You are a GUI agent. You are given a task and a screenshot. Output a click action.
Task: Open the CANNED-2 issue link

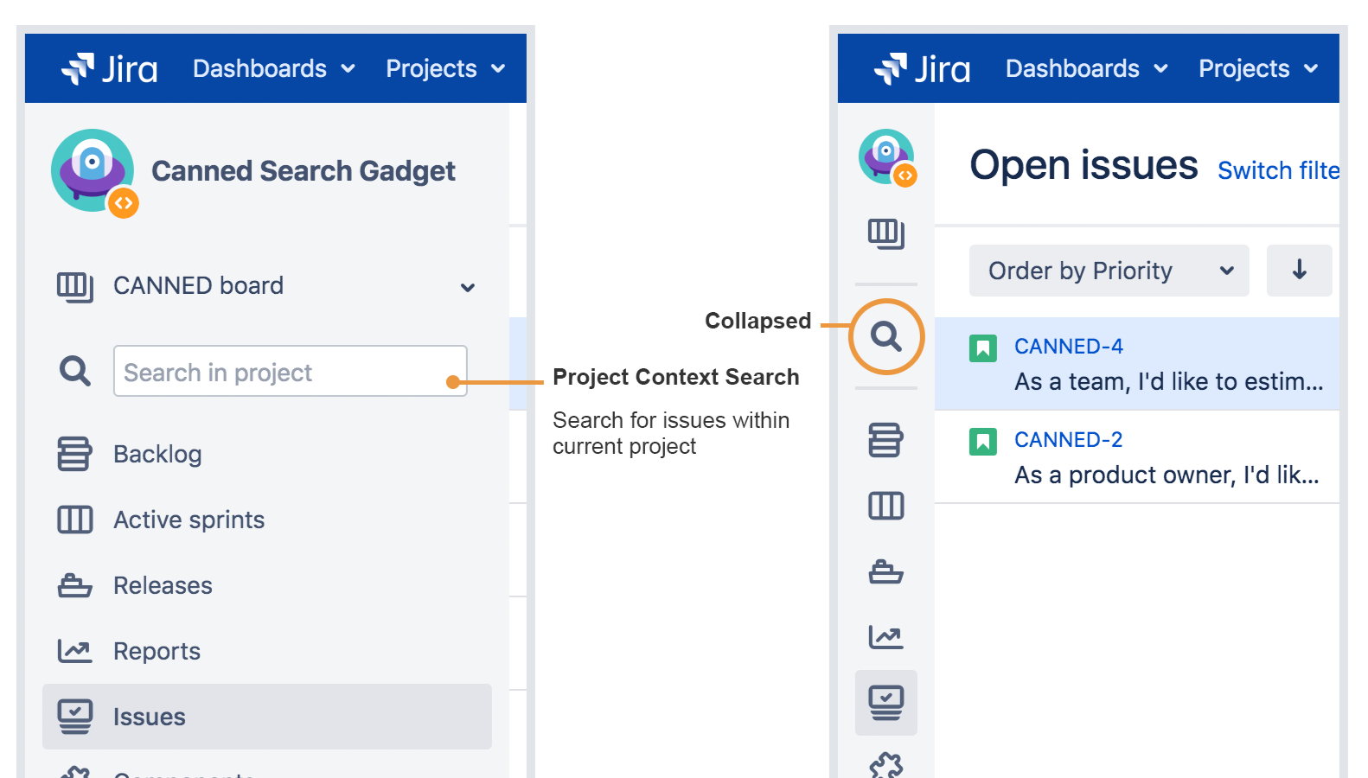point(1068,440)
